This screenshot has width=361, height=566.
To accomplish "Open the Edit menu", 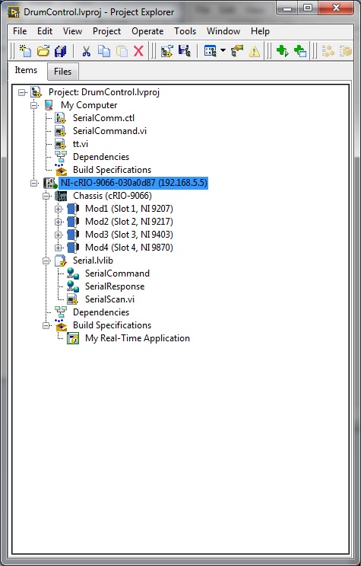I will pyautogui.click(x=45, y=31).
